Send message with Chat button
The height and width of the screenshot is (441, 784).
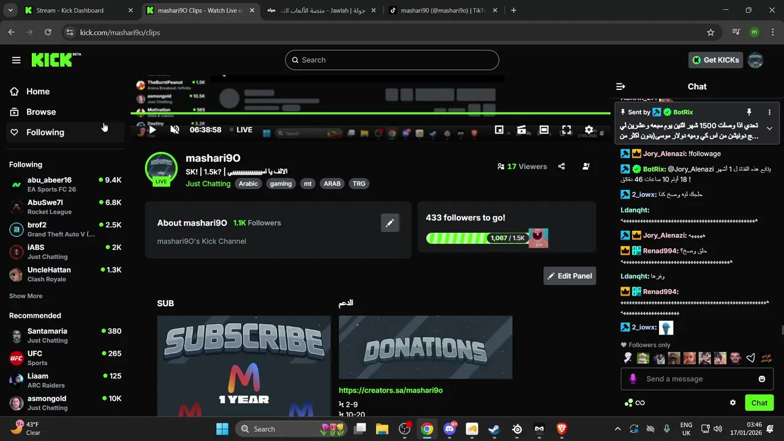[759, 403]
